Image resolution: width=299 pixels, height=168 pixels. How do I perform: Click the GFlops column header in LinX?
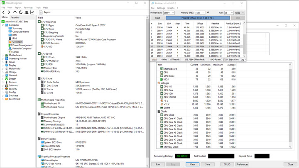tap(200, 24)
